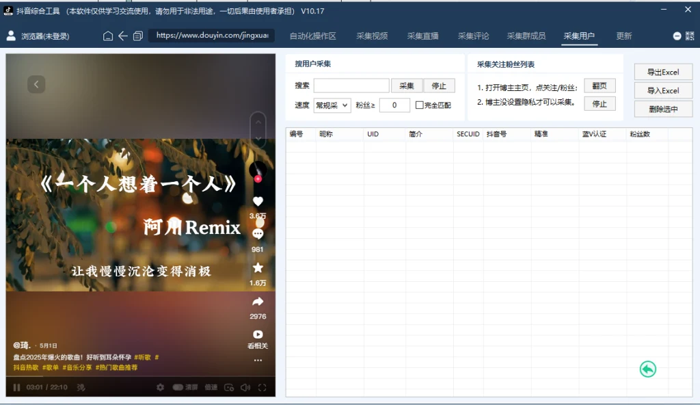Open the QR code grid icon
700x405 pixels.
point(690,36)
